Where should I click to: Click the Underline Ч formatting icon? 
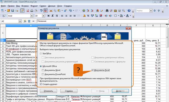click(57, 16)
